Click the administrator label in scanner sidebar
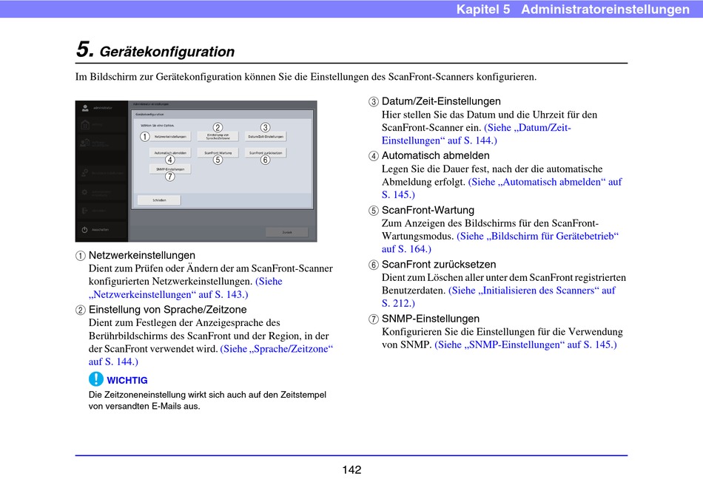 click(x=103, y=108)
